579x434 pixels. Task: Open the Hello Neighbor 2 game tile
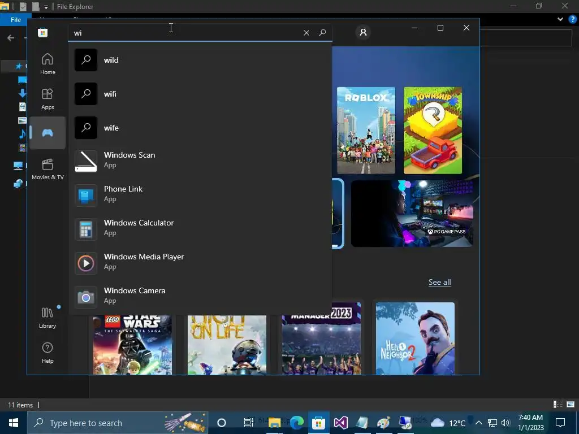(x=416, y=338)
